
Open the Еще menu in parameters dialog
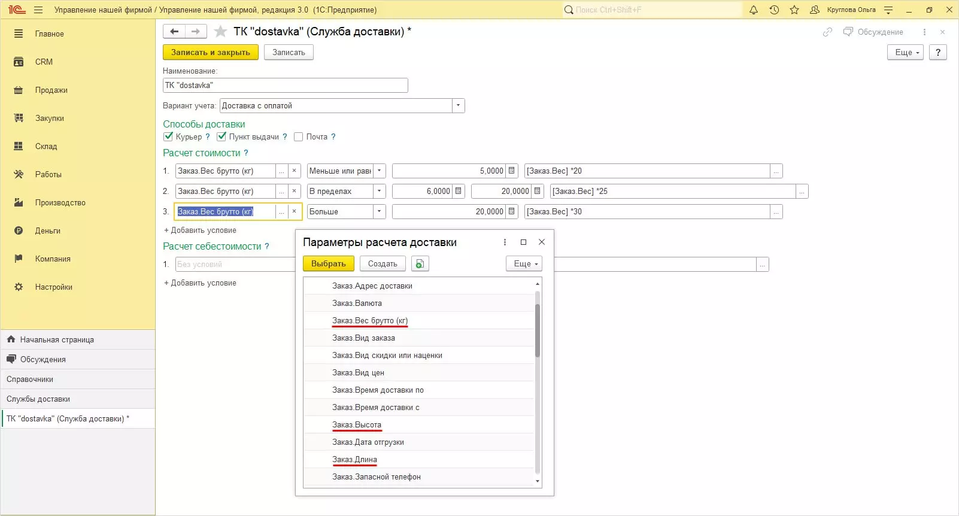coord(524,264)
